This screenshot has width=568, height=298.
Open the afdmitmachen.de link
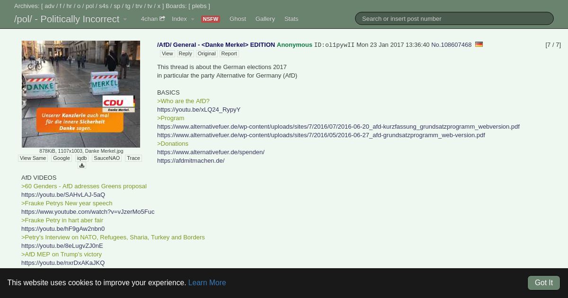click(x=191, y=160)
